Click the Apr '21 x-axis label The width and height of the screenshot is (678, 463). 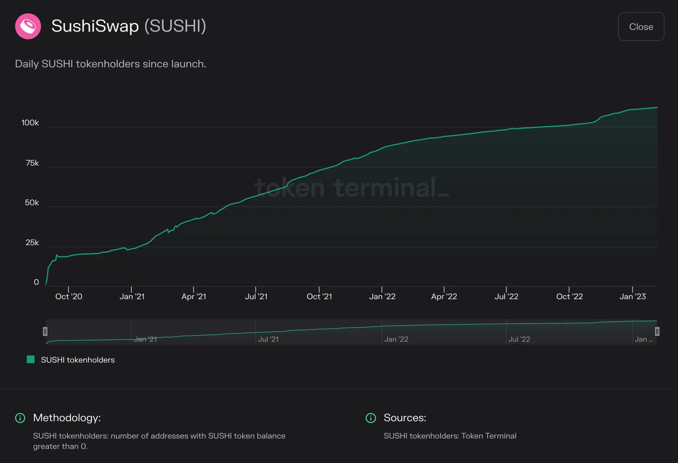point(194,296)
